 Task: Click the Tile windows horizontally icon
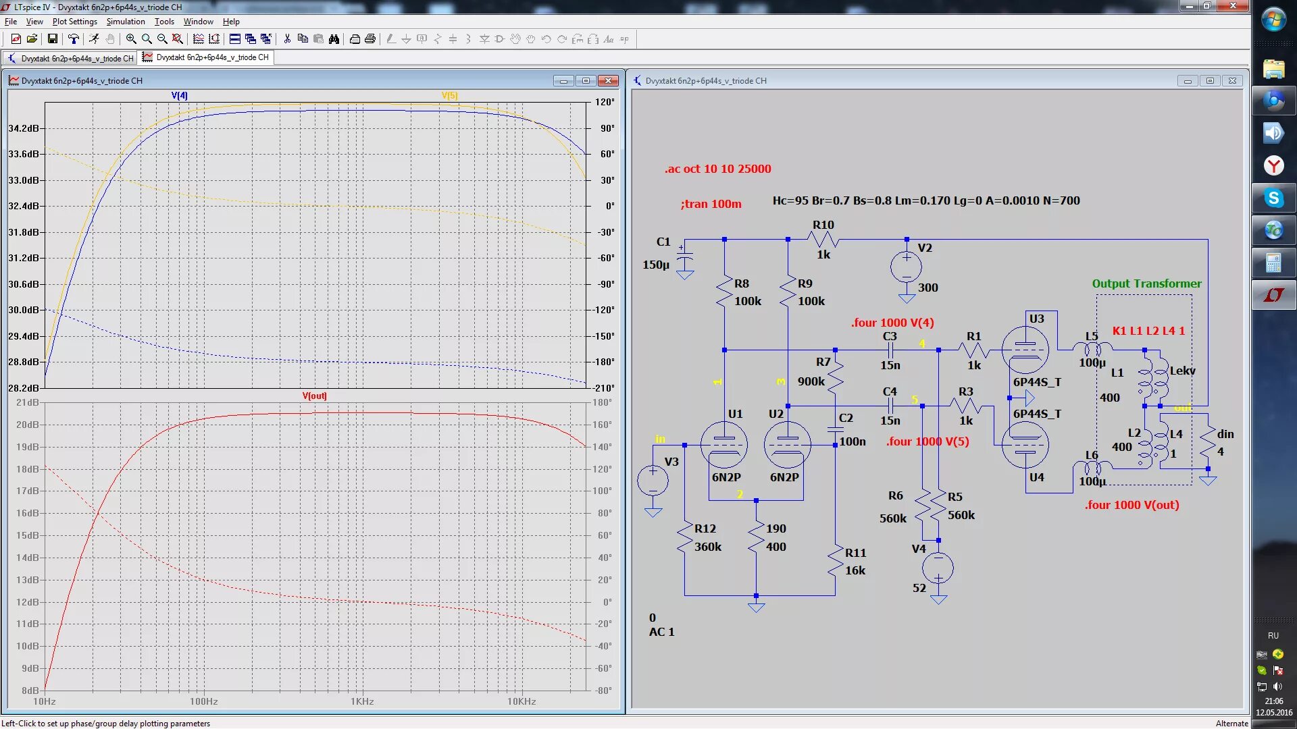[x=235, y=39]
